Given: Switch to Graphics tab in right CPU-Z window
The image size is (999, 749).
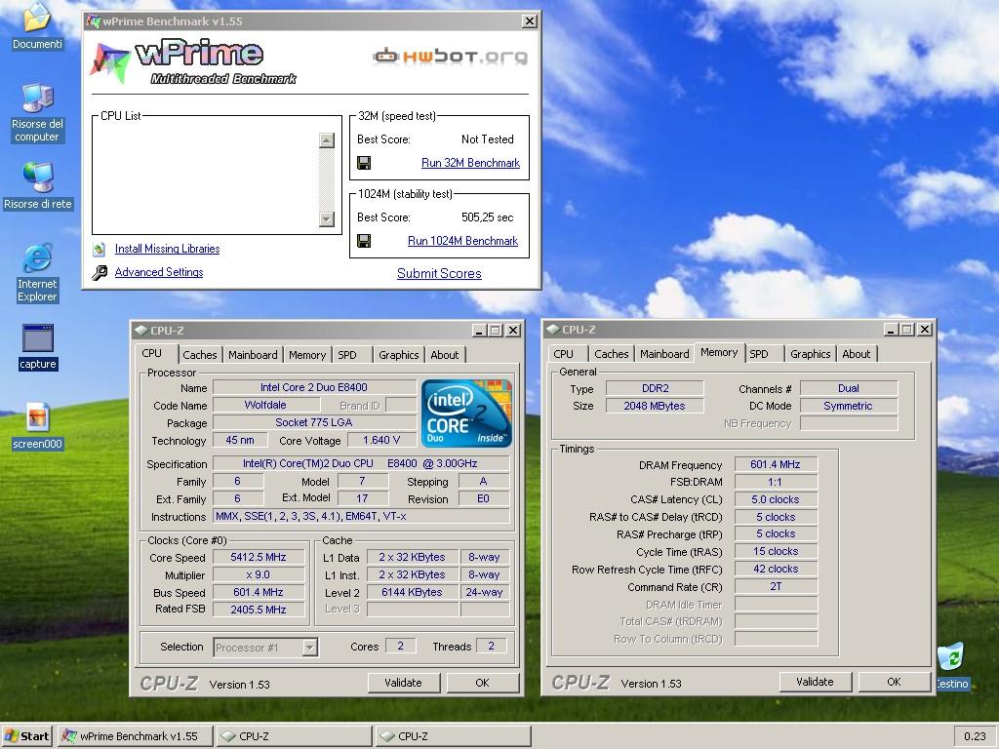Looking at the screenshot, I should 810,353.
